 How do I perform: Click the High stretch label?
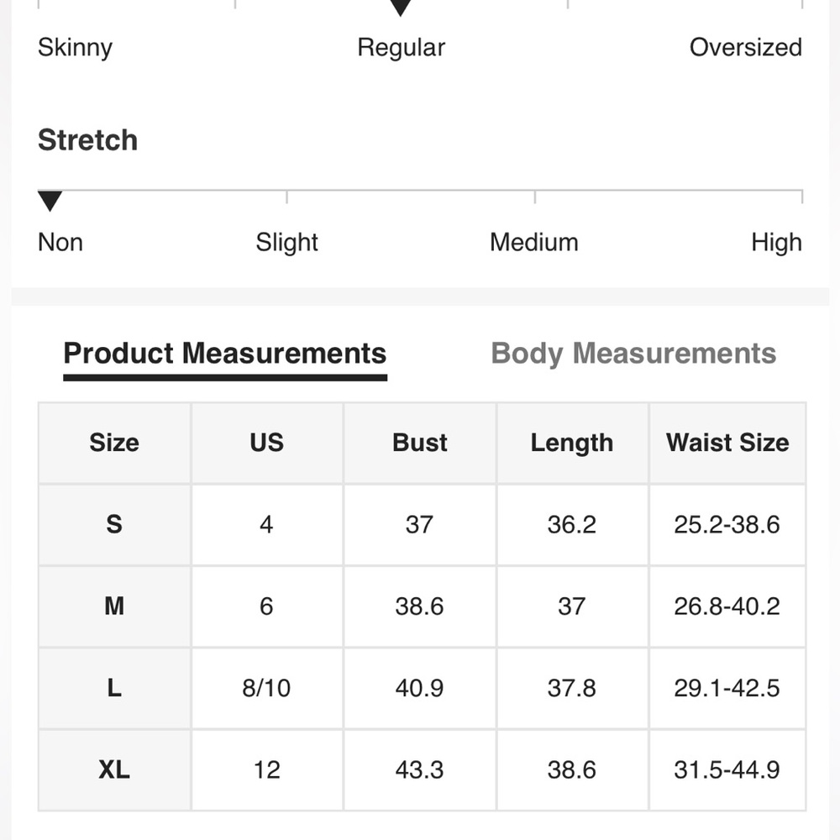(x=776, y=243)
